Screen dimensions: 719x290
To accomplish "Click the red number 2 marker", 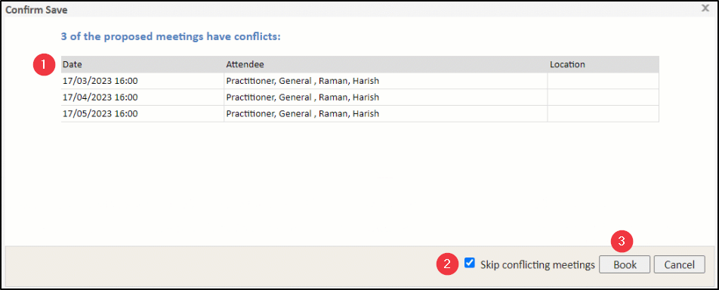I will coord(448,264).
